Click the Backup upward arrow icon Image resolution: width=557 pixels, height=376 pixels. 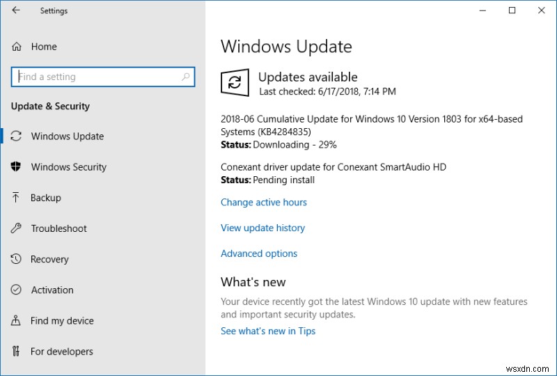coord(15,197)
